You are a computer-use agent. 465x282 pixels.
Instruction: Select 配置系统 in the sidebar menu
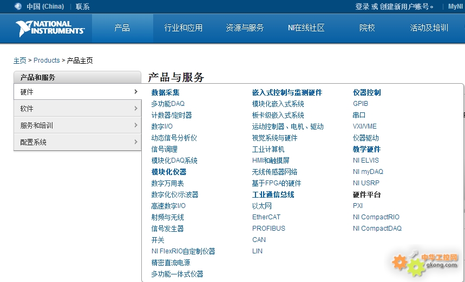point(77,142)
